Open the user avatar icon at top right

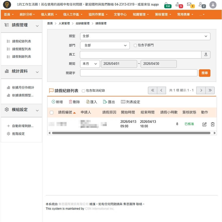(x=213, y=5)
